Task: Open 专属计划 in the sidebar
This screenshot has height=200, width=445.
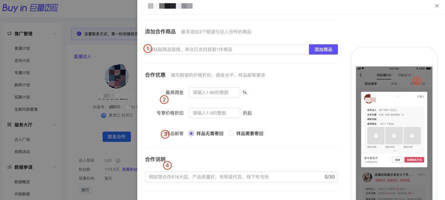Action: click(x=22, y=73)
